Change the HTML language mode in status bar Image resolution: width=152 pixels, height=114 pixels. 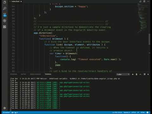click(142, 112)
